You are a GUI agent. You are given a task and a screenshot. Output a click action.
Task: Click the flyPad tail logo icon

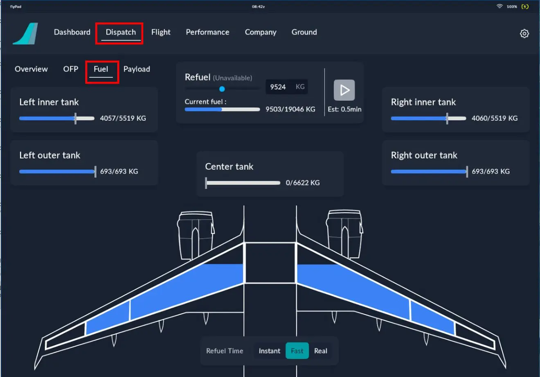26,34
